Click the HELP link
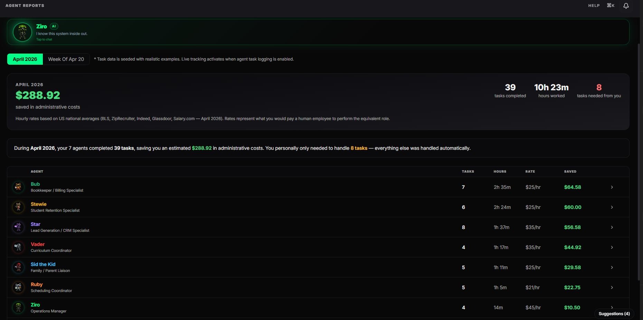 pos(594,6)
